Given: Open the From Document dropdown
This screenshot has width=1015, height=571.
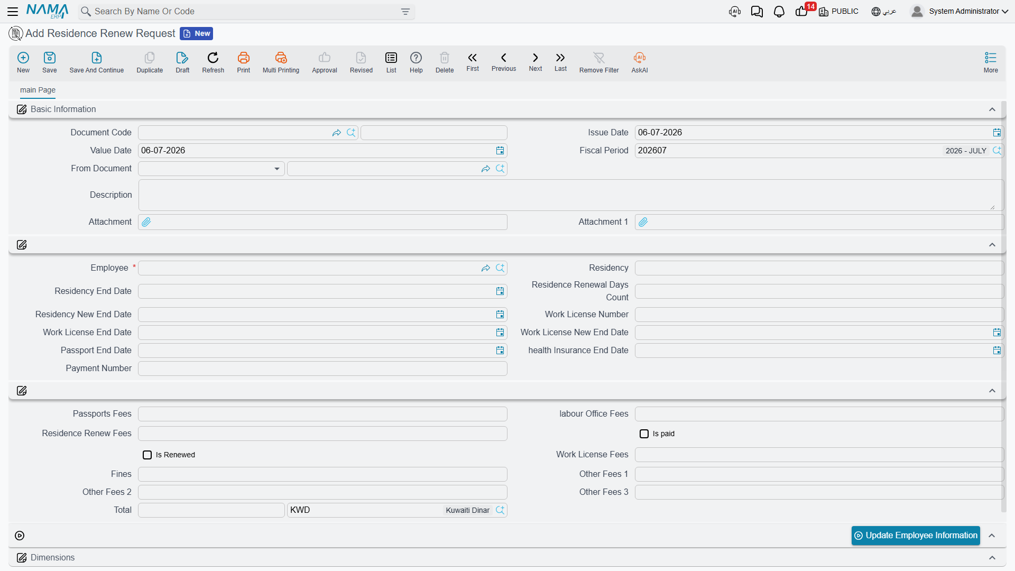Looking at the screenshot, I should [x=211, y=169].
